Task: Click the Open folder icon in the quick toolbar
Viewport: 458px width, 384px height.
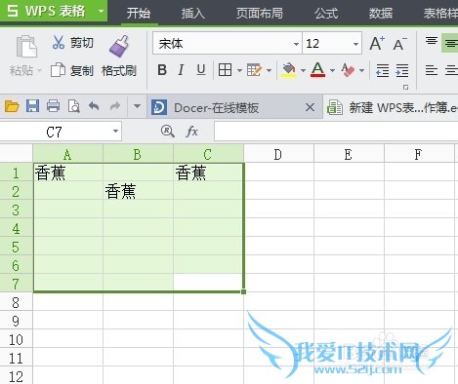Action: point(12,106)
